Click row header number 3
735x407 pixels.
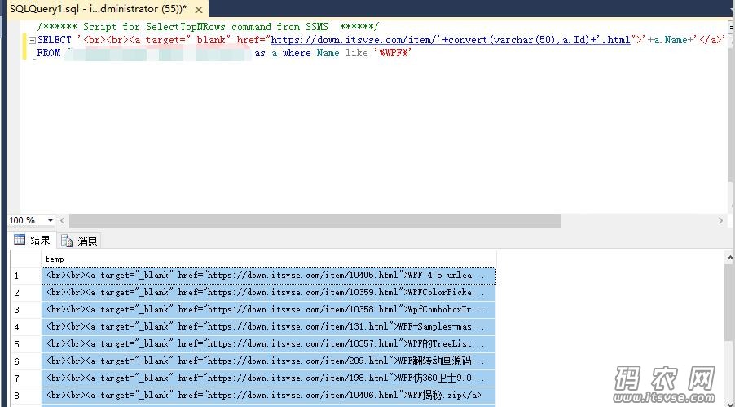click(26, 310)
